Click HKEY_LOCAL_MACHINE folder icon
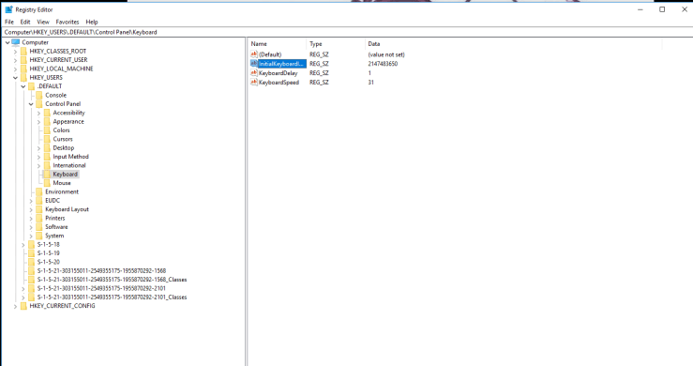This screenshot has width=693, height=366. (x=23, y=69)
